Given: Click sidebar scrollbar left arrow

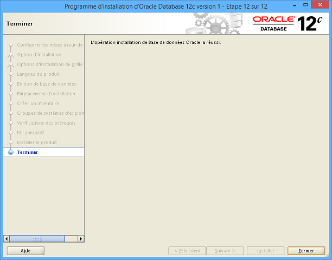Looking at the screenshot, I should pyautogui.click(x=7, y=239).
